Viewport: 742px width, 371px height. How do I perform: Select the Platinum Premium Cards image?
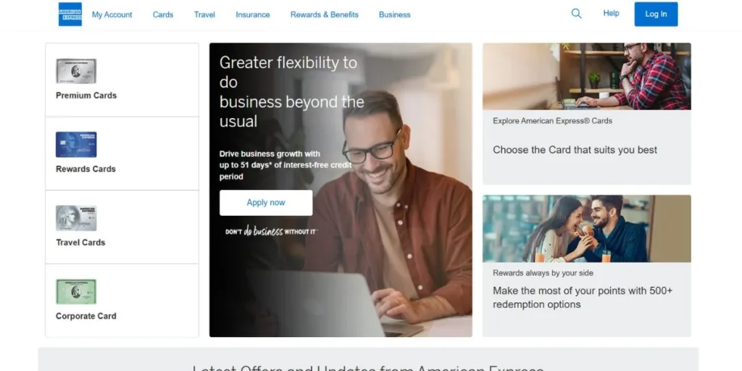[76, 71]
